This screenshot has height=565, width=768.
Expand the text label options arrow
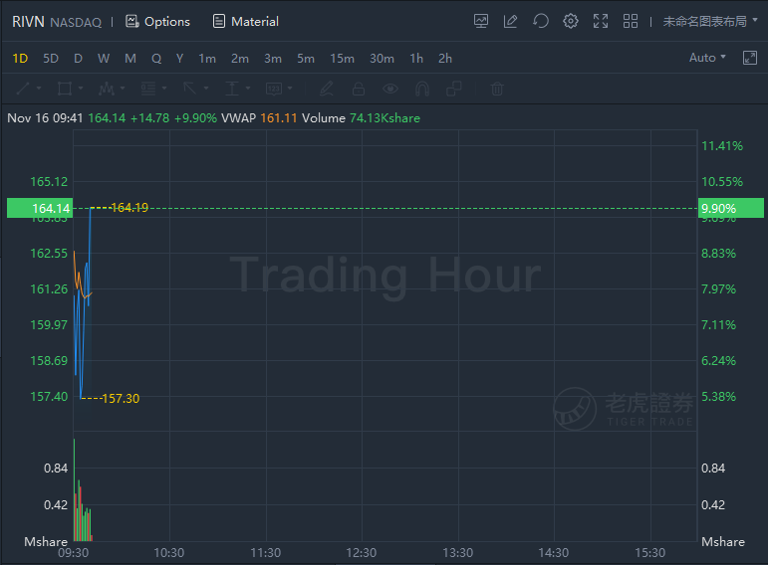pyautogui.click(x=290, y=89)
